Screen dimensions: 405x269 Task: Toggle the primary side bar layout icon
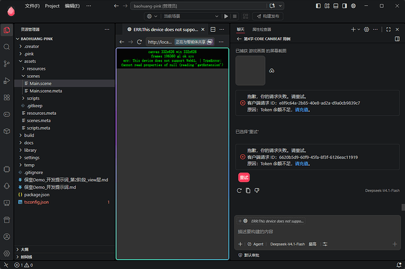point(318,6)
